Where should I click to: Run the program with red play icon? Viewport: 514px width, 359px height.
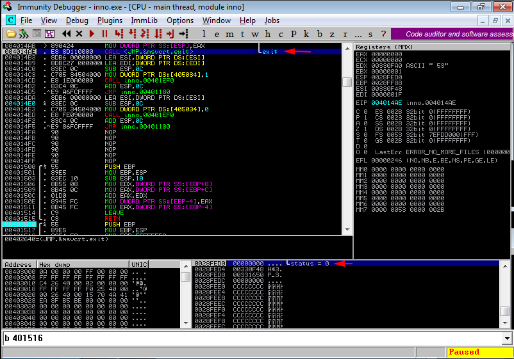click(x=92, y=33)
